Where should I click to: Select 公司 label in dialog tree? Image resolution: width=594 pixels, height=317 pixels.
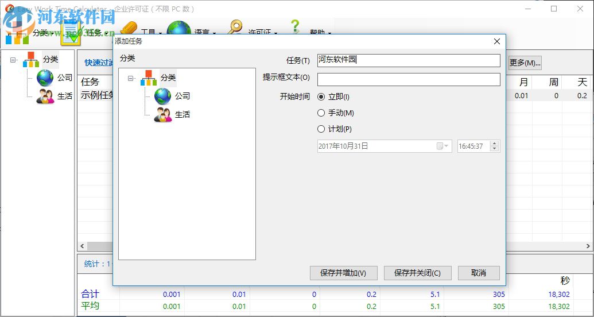(x=182, y=96)
